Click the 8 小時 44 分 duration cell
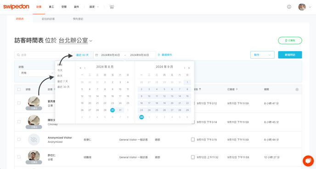 point(271,140)
